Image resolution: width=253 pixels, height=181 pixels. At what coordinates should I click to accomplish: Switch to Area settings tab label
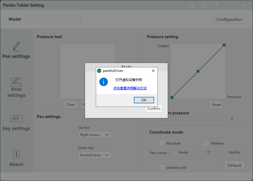click(x=16, y=92)
